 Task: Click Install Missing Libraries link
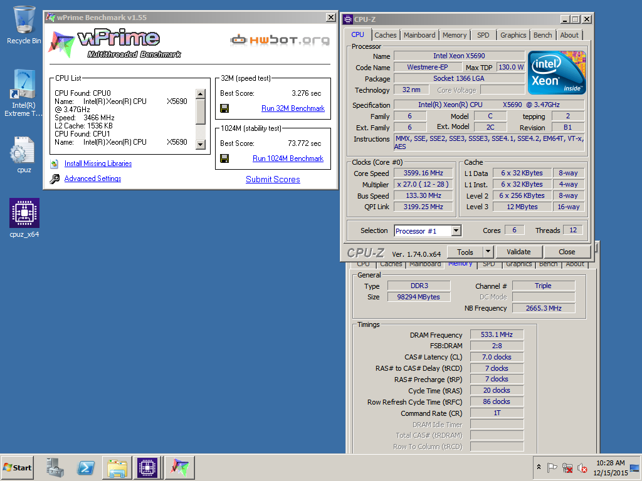pyautogui.click(x=98, y=163)
